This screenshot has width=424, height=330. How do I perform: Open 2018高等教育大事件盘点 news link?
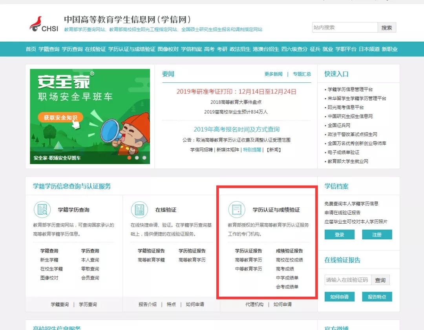click(x=236, y=102)
